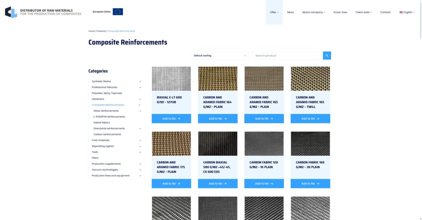Select the Carbon reinforcements subcategory
This screenshot has width=422, height=220.
107,134
